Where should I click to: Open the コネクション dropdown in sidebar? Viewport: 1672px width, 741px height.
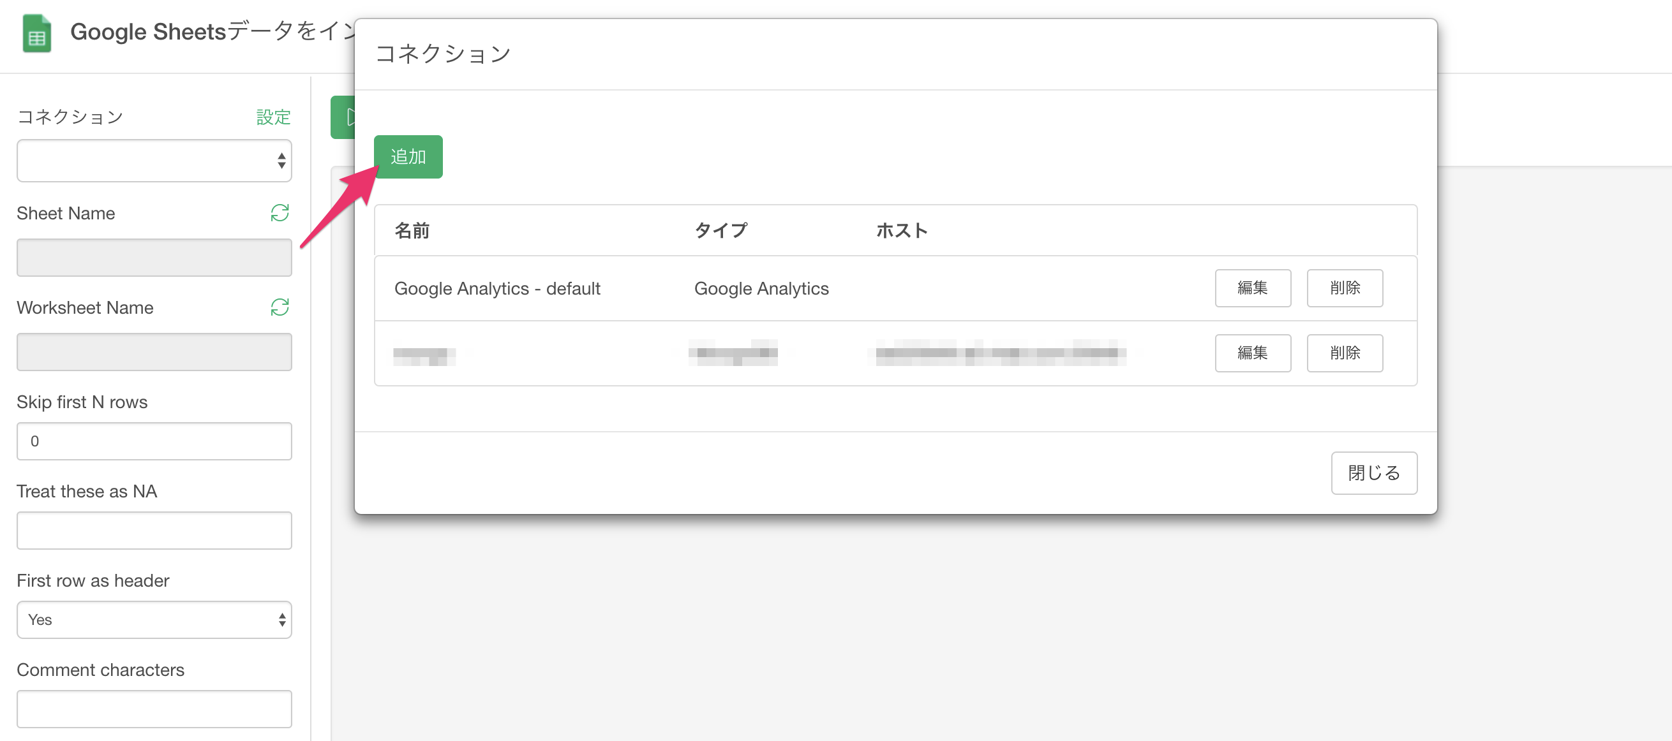[x=154, y=160]
